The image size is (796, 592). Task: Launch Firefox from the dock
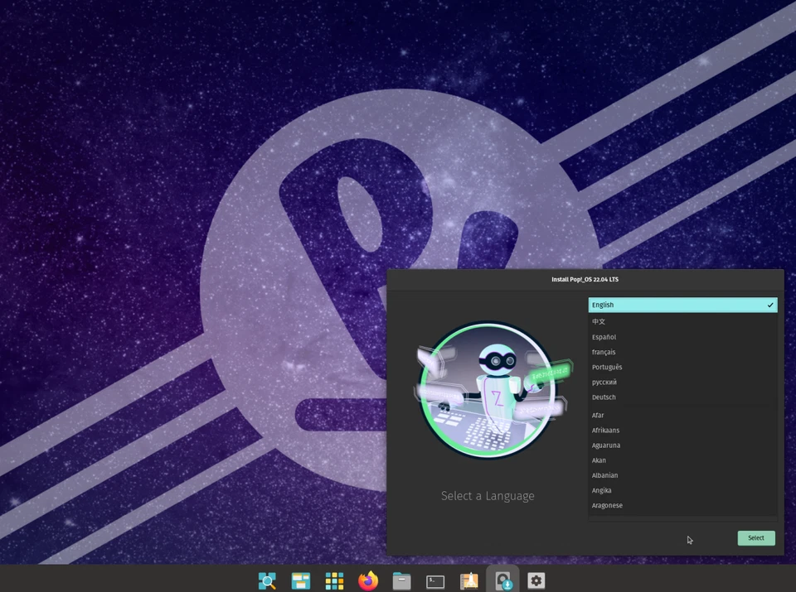(x=367, y=580)
